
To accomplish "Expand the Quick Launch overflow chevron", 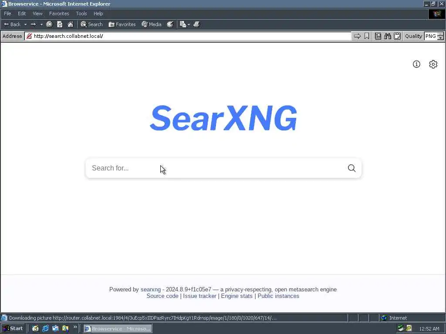I will 75,327.
